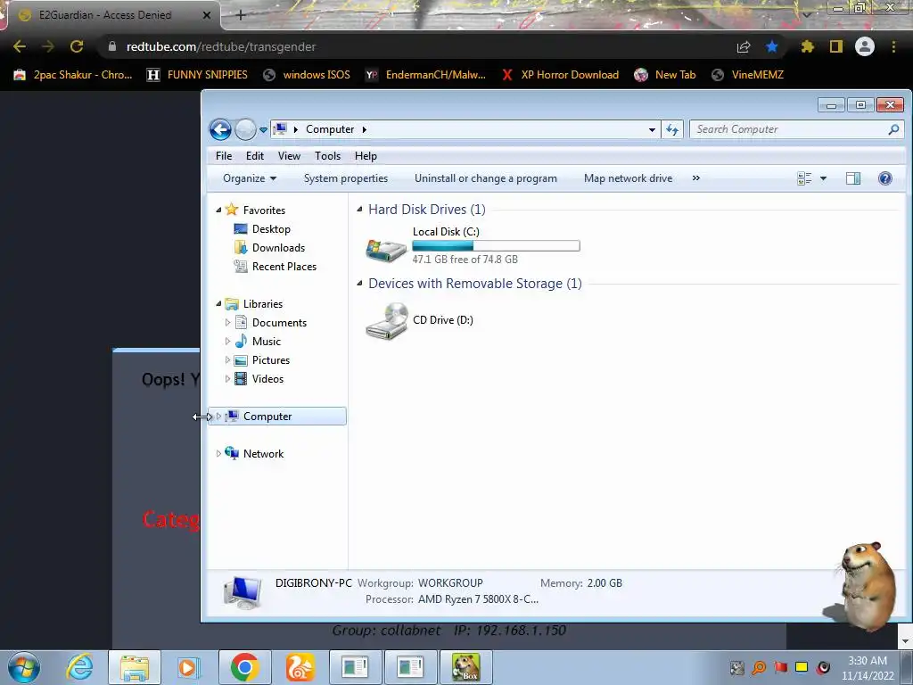This screenshot has height=685, width=913.
Task: Collapse Devices with Removable Storage group
Action: tap(359, 283)
